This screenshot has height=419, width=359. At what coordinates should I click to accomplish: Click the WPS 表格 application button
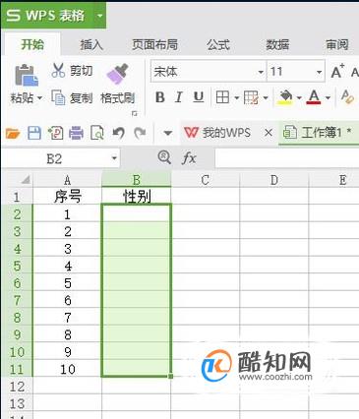click(46, 16)
